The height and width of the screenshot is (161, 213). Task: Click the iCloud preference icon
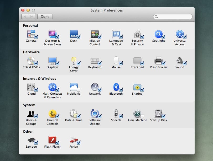coord(31,87)
